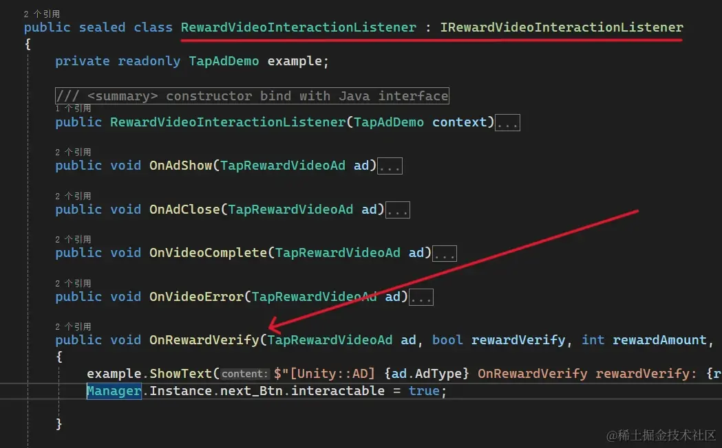Screen dimensions: 722x448
Task: Show references CodeLens above OnAdShow
Action: (73, 152)
